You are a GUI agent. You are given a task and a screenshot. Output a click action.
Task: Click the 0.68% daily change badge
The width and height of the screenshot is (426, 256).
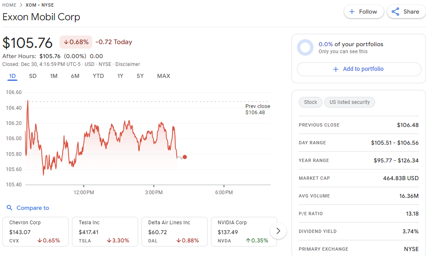point(76,42)
